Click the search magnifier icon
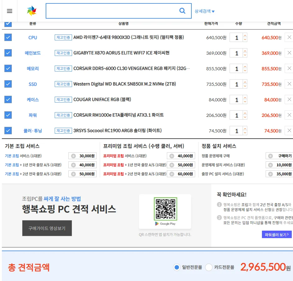Image resolution: width=293 pixels, height=281 pixels. coord(182,11)
